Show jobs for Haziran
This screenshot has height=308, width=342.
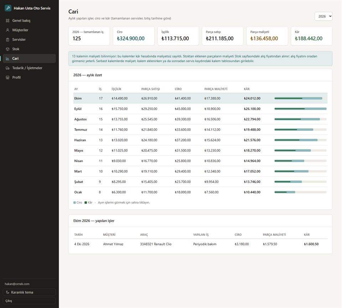click(201, 140)
